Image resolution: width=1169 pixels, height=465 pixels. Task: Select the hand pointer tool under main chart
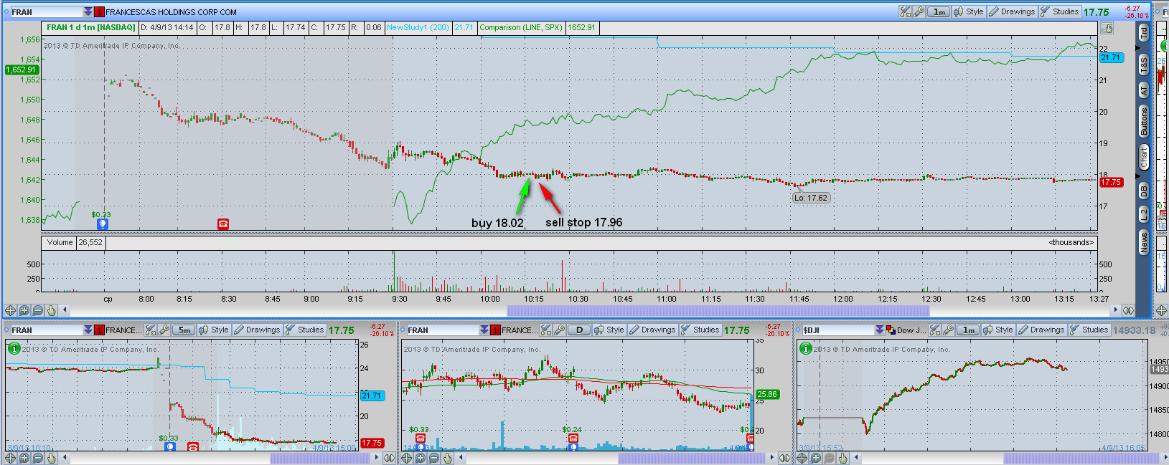point(51,310)
